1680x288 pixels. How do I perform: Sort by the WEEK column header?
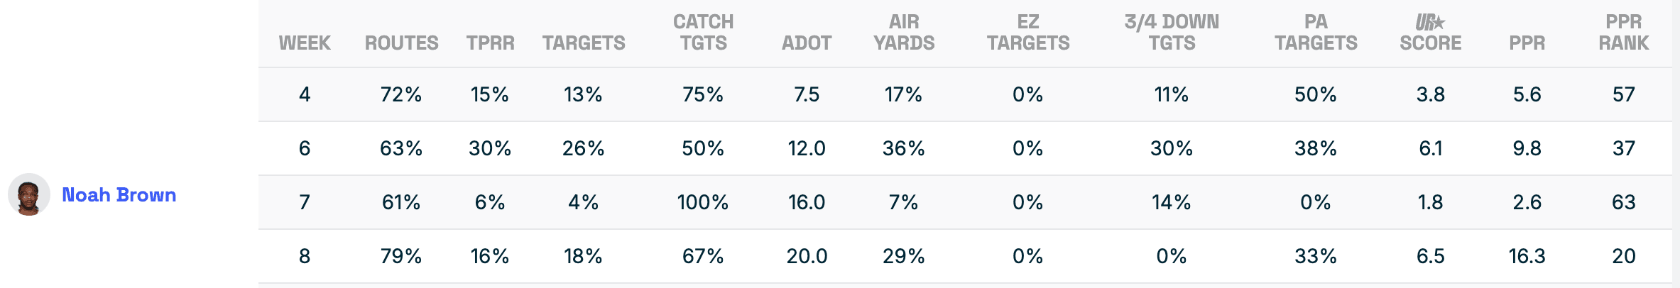[x=305, y=43]
